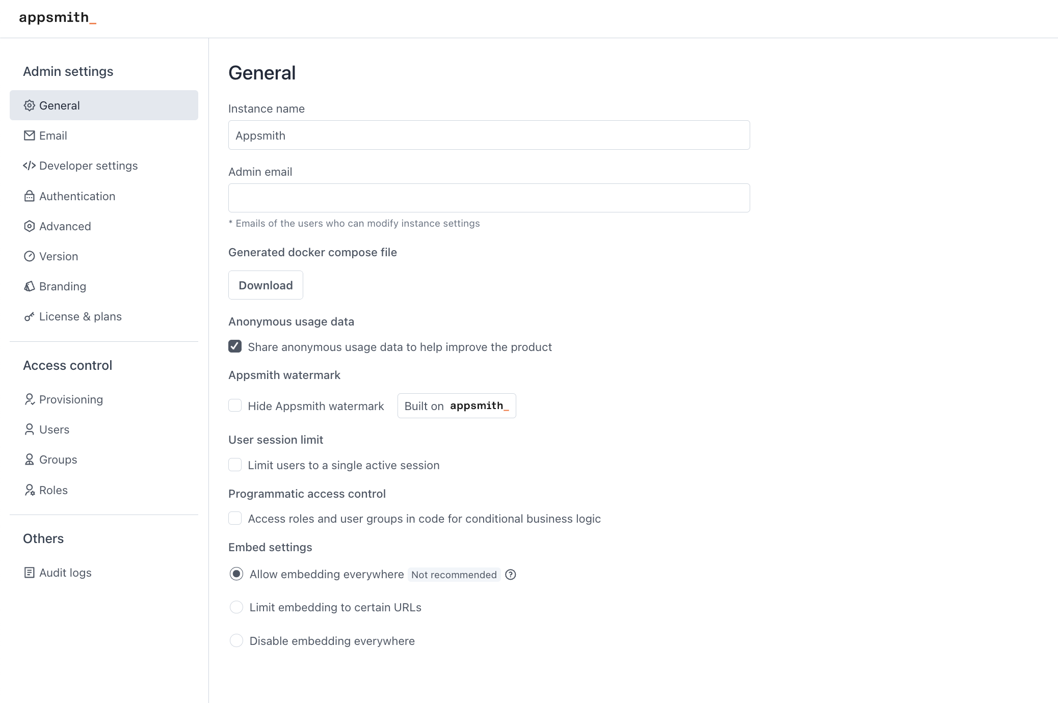Screen dimensions: 1058x703
Task: Check limit users to single active session
Action: 234,465
